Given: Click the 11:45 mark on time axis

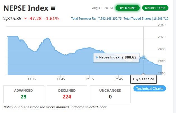Looking at the screenshot, I should click(60, 79).
